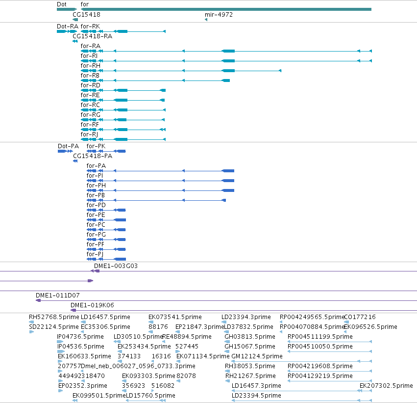Click the RP004249565.5prime EST label
This screenshot has height=403, width=417.
tap(312, 317)
